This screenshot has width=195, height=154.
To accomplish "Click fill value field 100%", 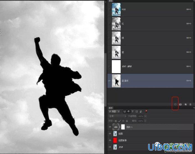I will click(x=141, y=121).
